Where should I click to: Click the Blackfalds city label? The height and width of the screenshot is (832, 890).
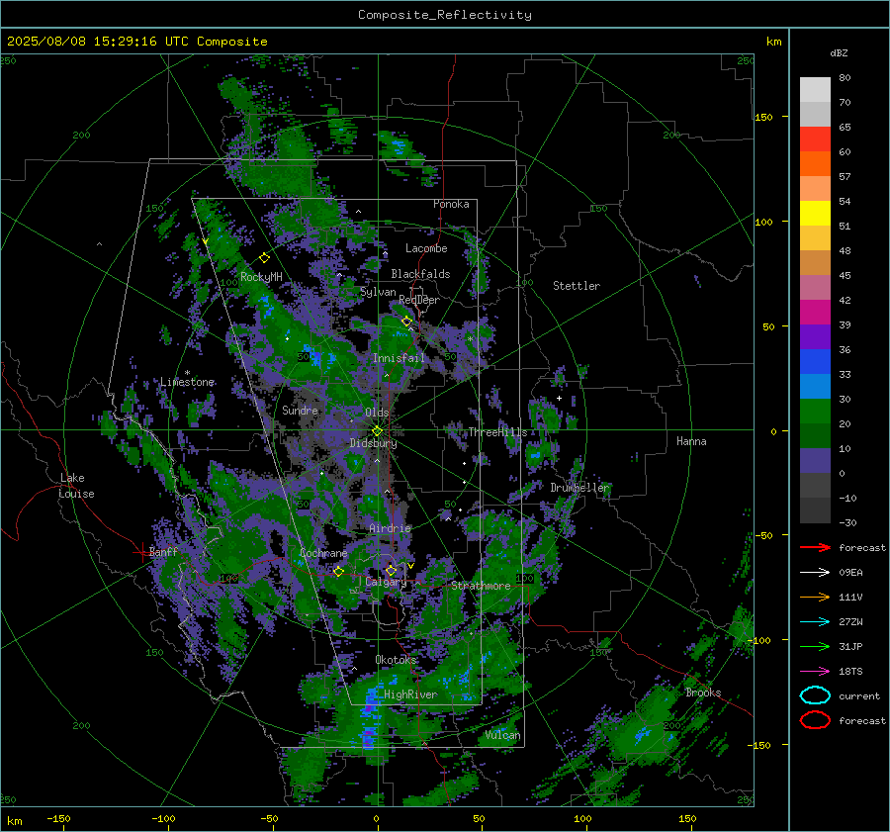[420, 274]
